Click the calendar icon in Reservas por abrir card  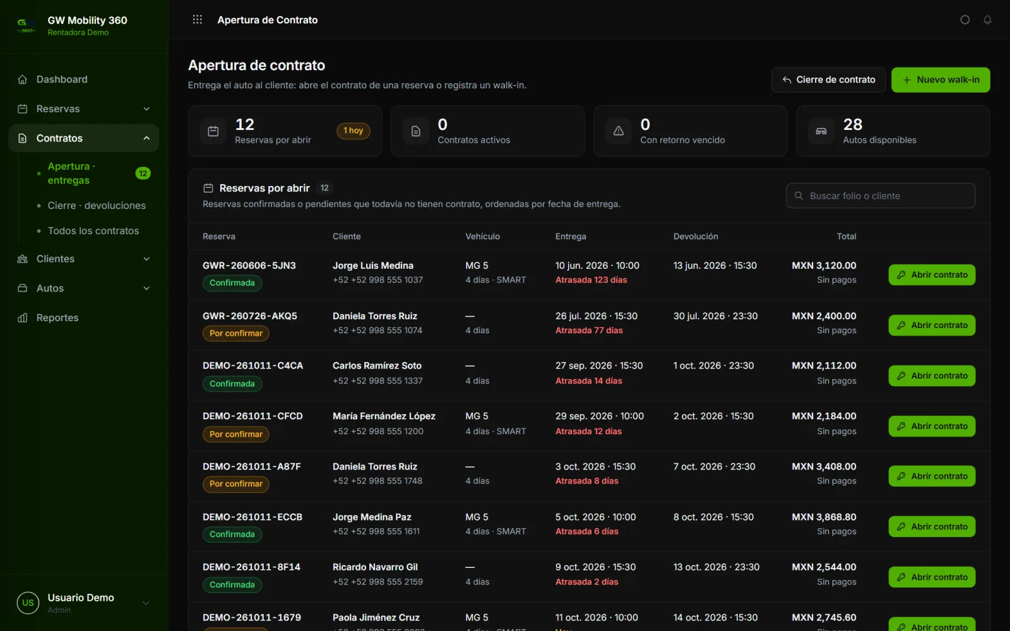pyautogui.click(x=213, y=131)
